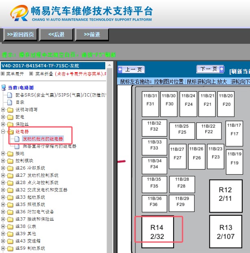Click relay R13 2/107 in the diagram
This screenshot has height=253, width=250.
click(226, 232)
